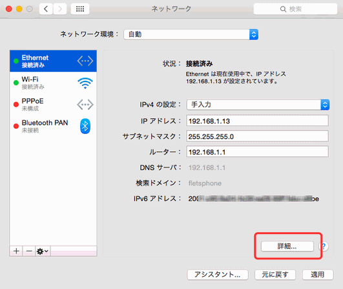Open the 詳細... advanced settings button
The height and width of the screenshot is (289, 343).
pyautogui.click(x=287, y=246)
